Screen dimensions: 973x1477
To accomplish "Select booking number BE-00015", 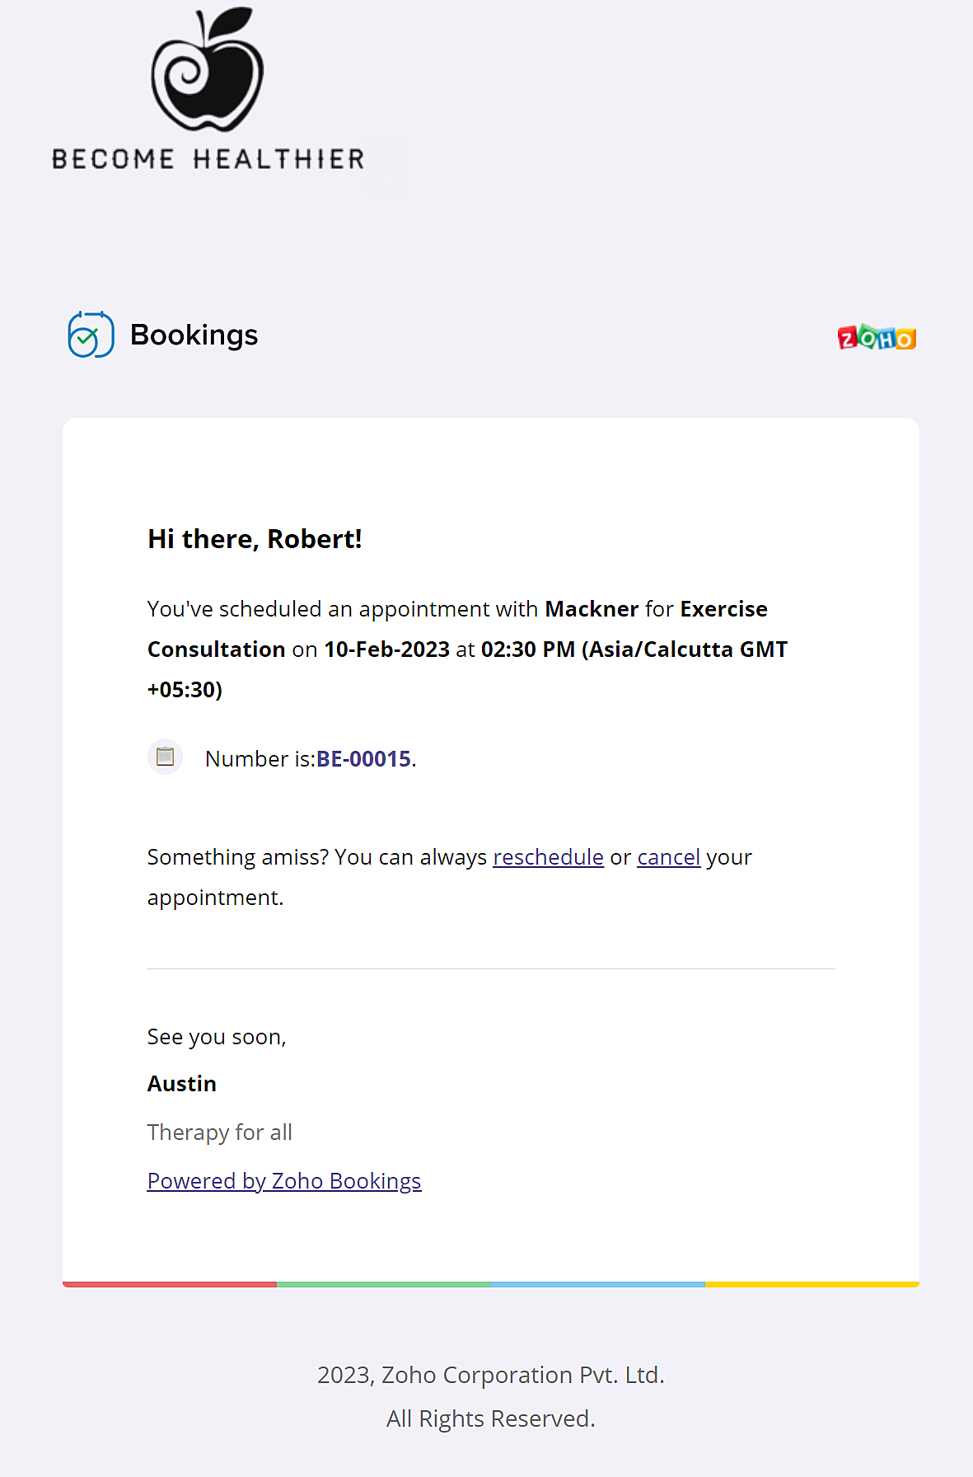I will point(363,759).
